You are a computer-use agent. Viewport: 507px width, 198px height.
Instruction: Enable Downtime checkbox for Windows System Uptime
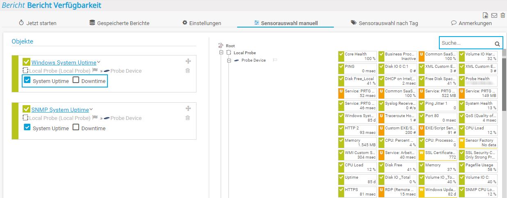76,81
